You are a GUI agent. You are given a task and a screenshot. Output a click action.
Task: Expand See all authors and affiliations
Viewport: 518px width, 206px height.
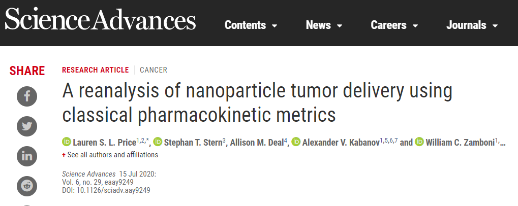110,155
